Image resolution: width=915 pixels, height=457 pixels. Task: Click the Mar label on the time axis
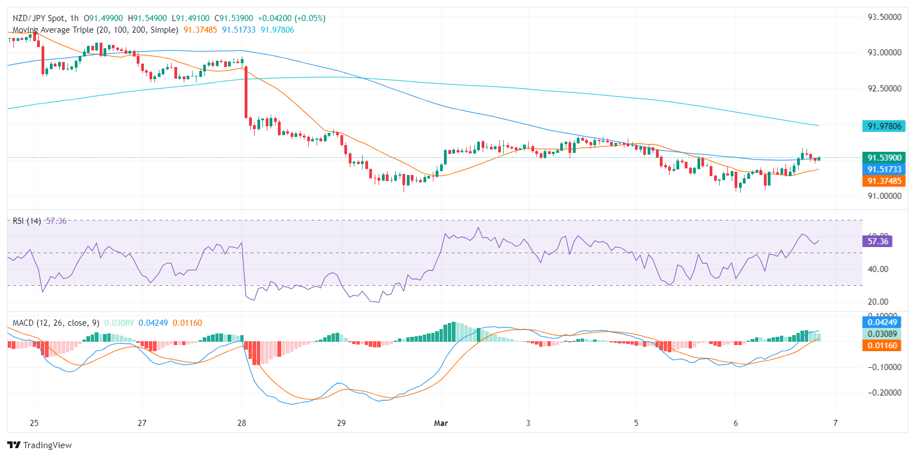441,423
